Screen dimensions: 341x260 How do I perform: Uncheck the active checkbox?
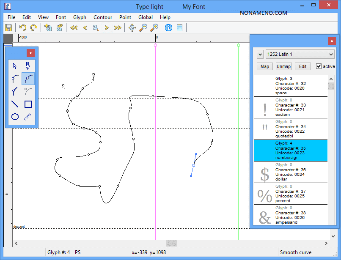[x=319, y=66]
